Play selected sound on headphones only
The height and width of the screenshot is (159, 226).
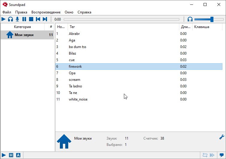coord(10,19)
